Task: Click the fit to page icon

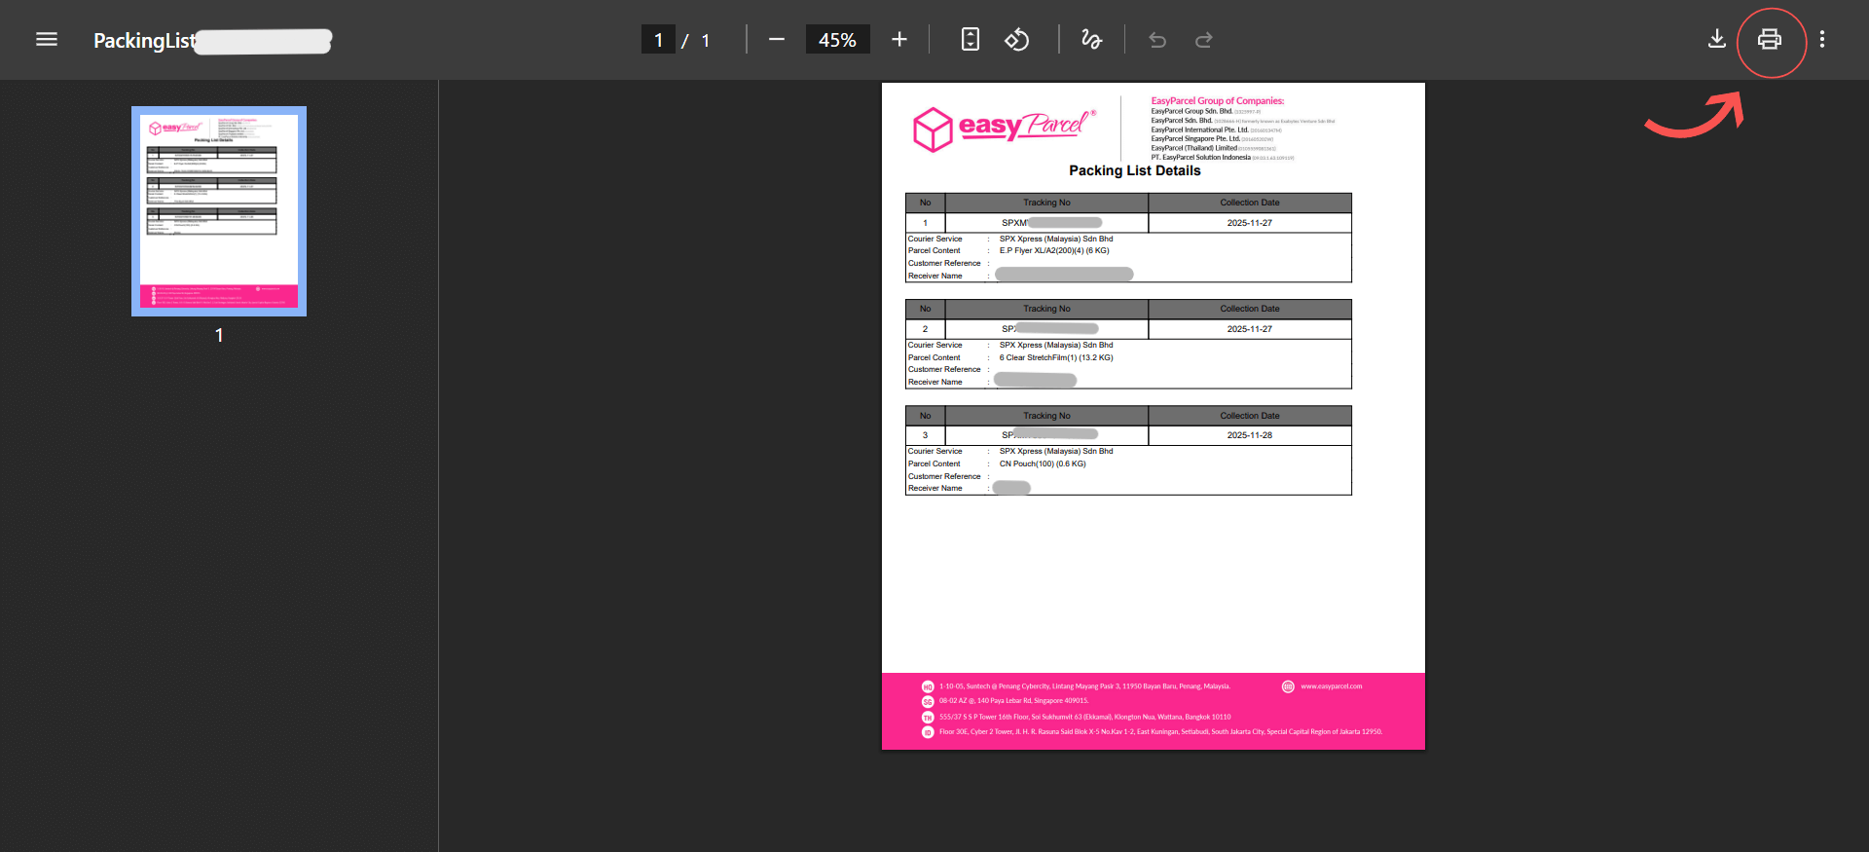Action: pyautogui.click(x=970, y=40)
